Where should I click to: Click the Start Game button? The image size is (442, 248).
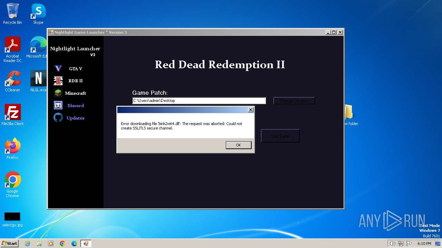280,136
